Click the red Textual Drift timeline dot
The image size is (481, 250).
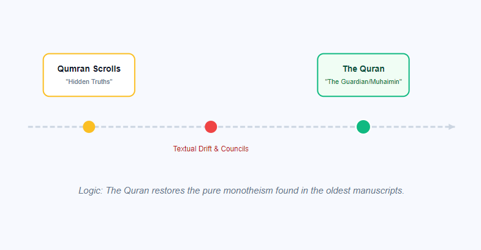(x=211, y=127)
